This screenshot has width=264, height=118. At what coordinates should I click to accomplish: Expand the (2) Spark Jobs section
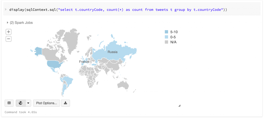click(x=20, y=23)
